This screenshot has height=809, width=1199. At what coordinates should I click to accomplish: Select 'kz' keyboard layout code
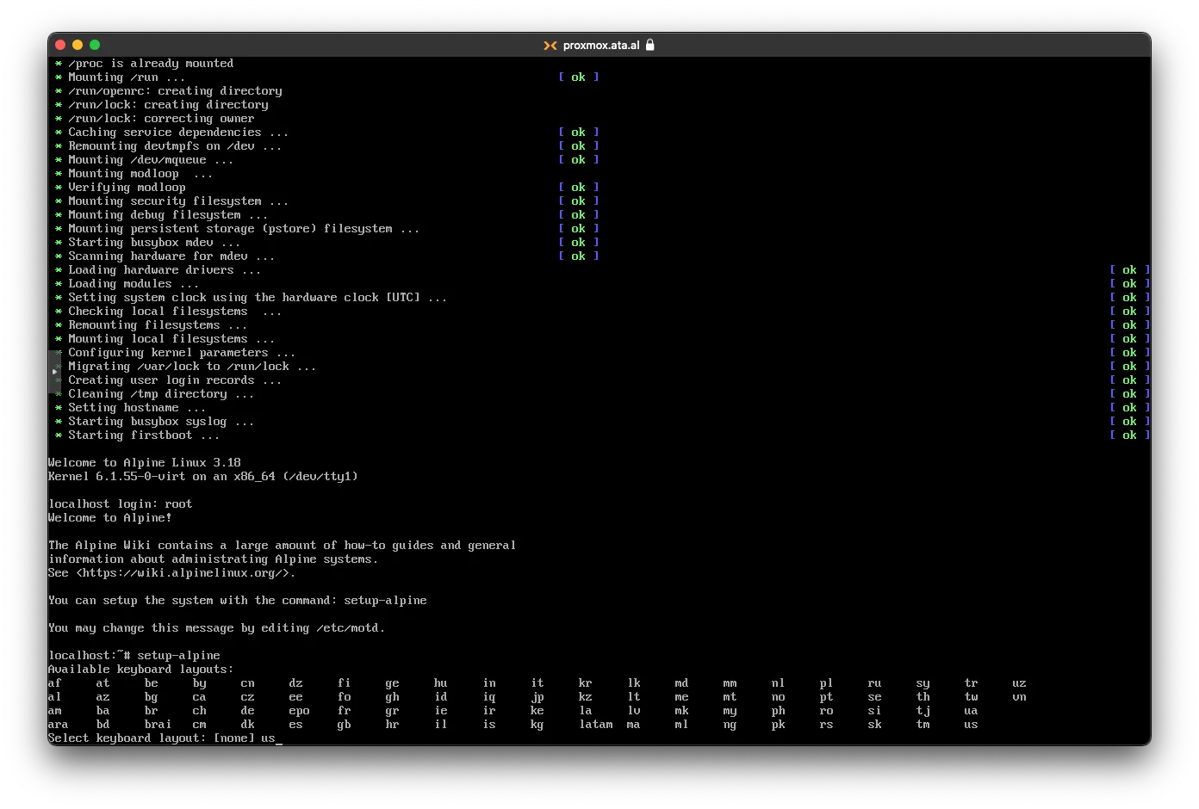coord(586,697)
